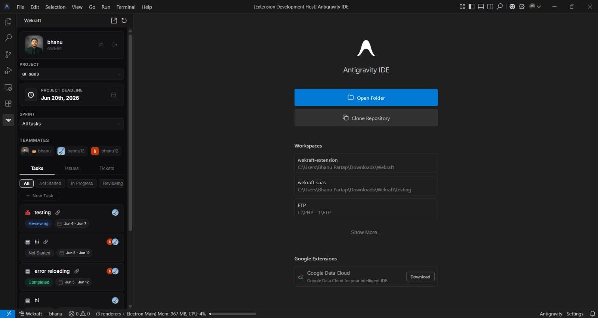Screen dimensions: 598x318
Task: Open the Selection menu
Action: (55, 7)
